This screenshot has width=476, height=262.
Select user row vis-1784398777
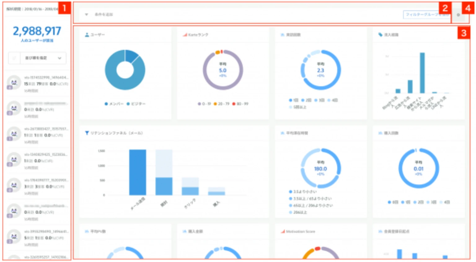pyautogui.click(x=37, y=187)
